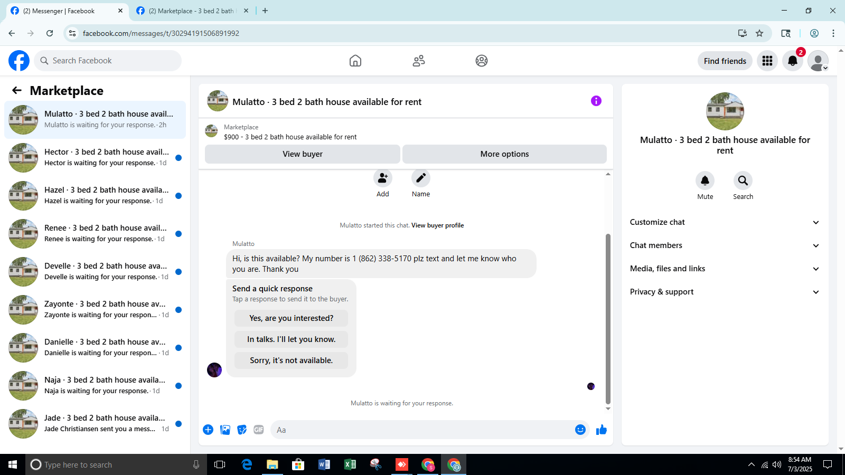The image size is (845, 475).
Task: Choose a sticker
Action: [x=242, y=430]
